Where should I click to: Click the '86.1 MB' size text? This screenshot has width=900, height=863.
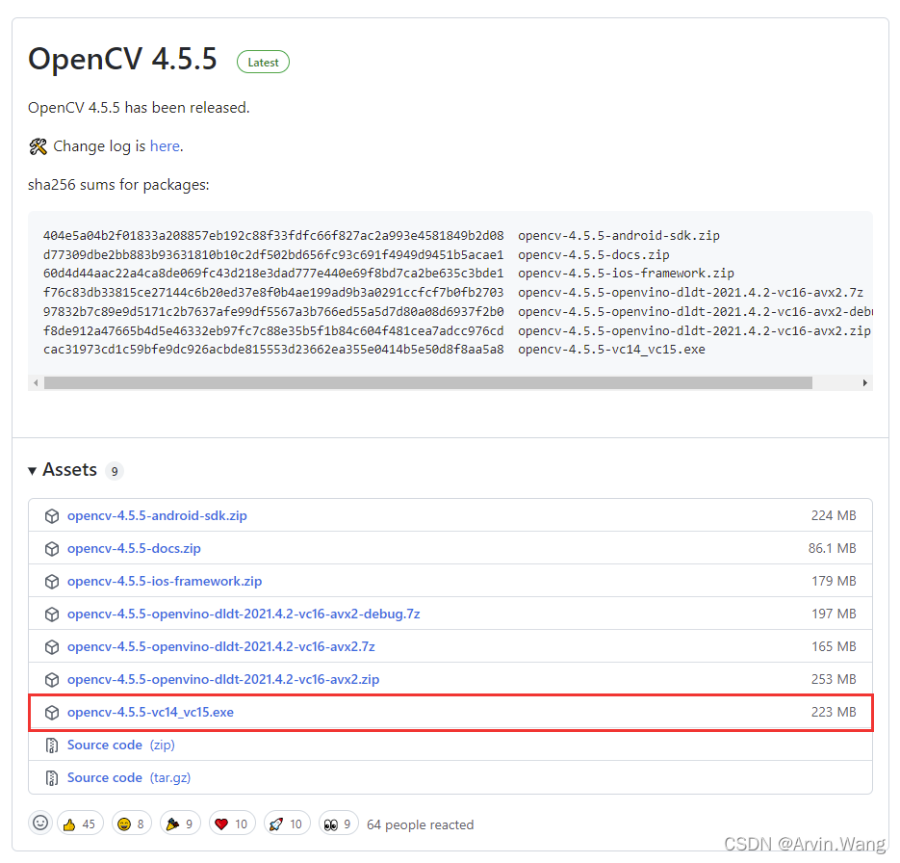pos(833,548)
